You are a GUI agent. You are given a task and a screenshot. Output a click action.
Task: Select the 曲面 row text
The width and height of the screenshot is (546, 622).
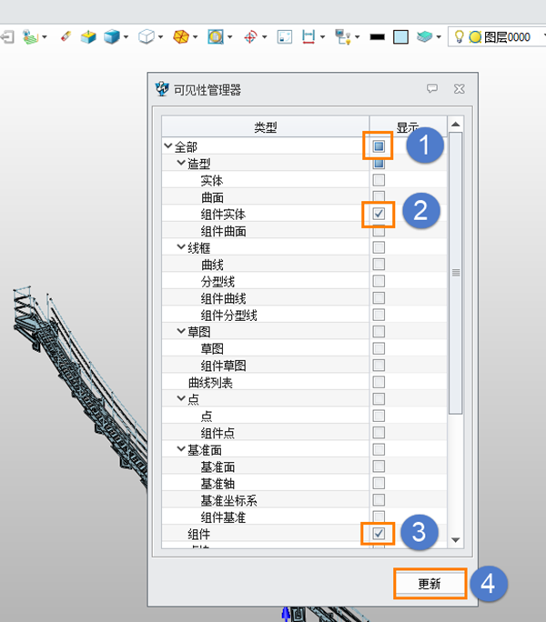click(x=212, y=197)
